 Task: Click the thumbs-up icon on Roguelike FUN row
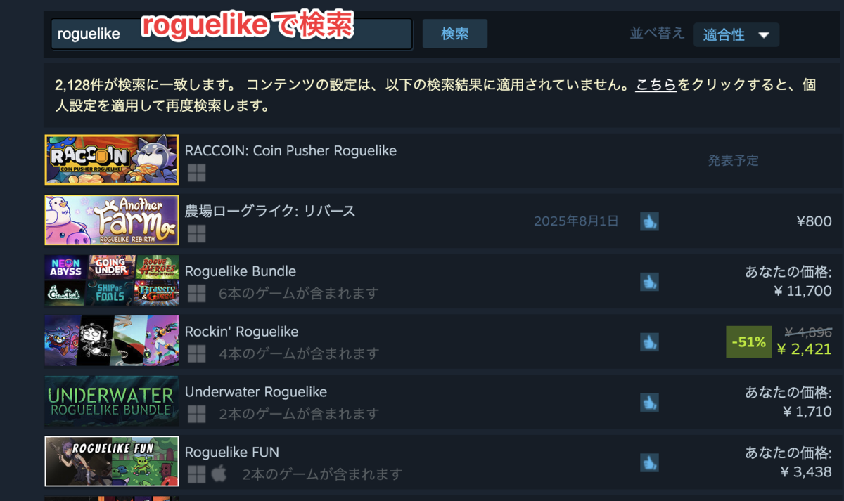(649, 463)
